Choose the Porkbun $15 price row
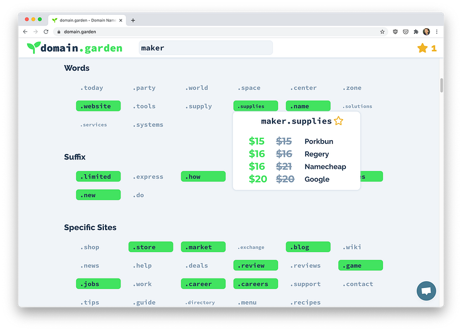 [x=296, y=141]
